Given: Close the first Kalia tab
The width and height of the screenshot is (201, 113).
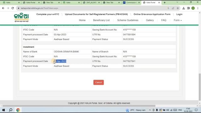Looking at the screenshot, I should 19,3.
